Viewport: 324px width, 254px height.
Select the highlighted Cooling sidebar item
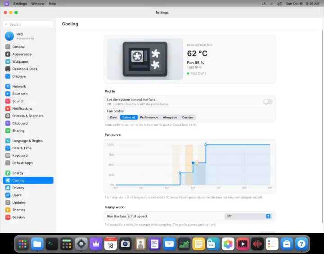28,180
